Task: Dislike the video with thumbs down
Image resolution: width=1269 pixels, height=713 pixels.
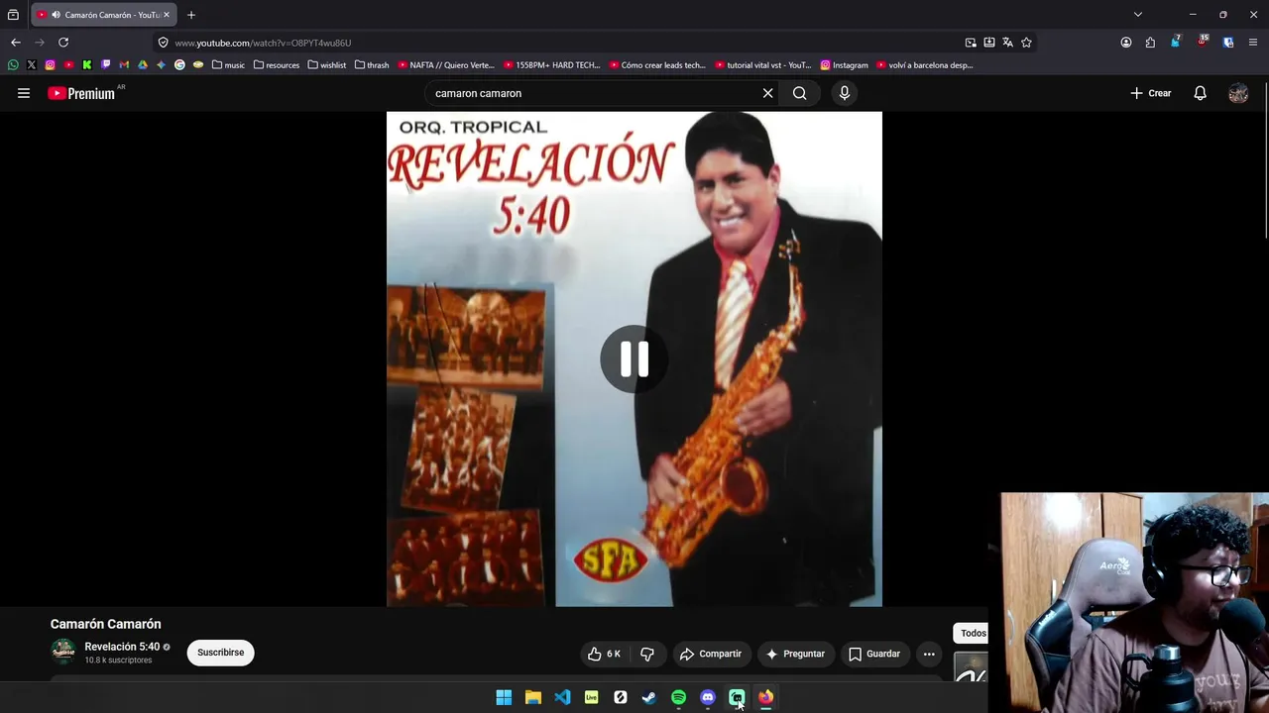Action: point(647,654)
